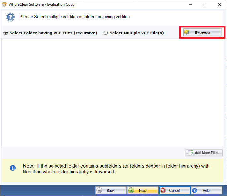Click the folder icon on Browse button
Screen dimensions: 227x196
coord(187,33)
